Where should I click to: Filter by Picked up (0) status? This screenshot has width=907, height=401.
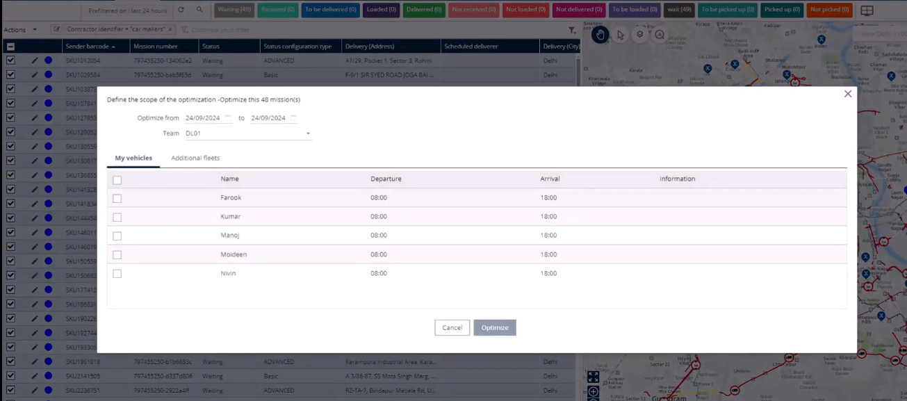[x=782, y=10]
